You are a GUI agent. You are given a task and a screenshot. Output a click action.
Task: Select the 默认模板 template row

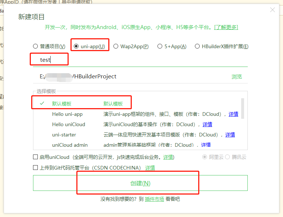[x=137, y=104]
